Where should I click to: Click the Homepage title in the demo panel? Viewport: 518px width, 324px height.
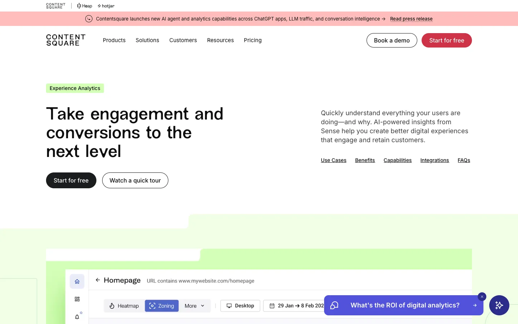click(x=122, y=280)
